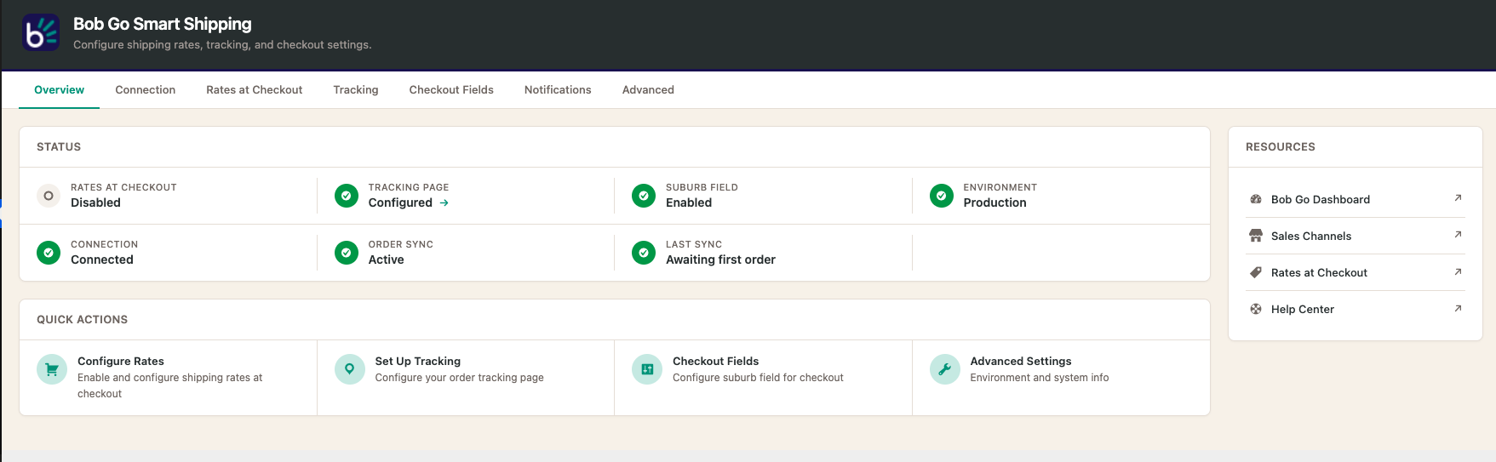Click the RESOURCES section heading
The width and height of the screenshot is (1496, 462).
1280,146
